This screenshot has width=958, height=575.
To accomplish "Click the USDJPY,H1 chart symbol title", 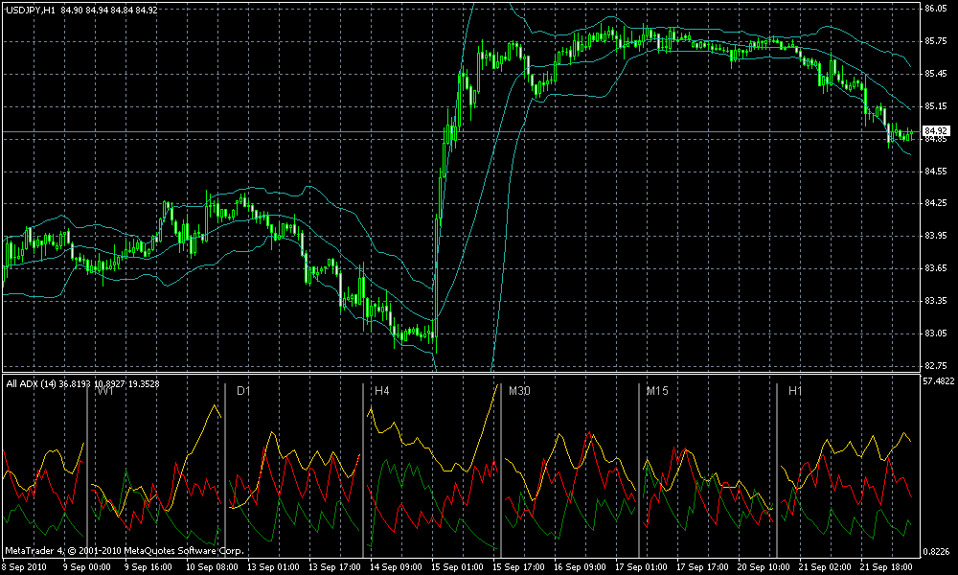I will [29, 10].
